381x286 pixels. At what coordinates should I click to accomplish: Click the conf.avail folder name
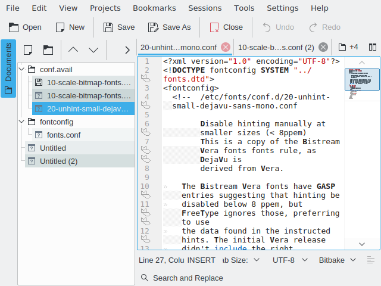tap(56, 70)
